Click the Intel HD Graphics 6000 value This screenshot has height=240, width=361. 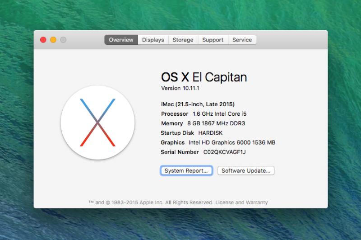click(x=232, y=142)
